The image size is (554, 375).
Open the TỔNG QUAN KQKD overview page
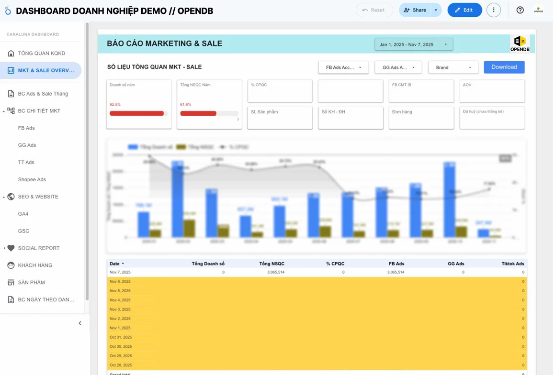tap(11, 53)
